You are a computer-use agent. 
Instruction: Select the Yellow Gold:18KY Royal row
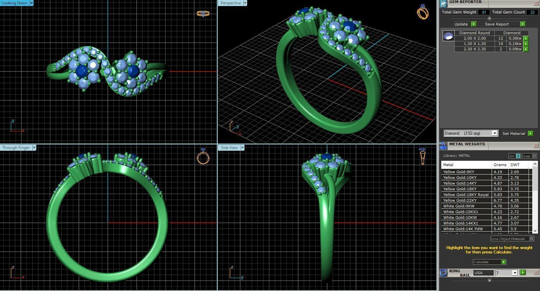487,195
